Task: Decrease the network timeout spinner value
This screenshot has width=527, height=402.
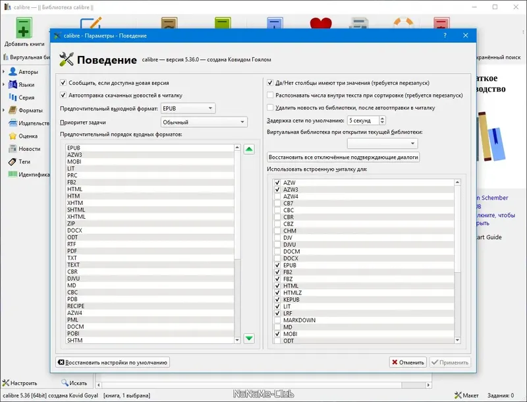Action: [x=382, y=123]
